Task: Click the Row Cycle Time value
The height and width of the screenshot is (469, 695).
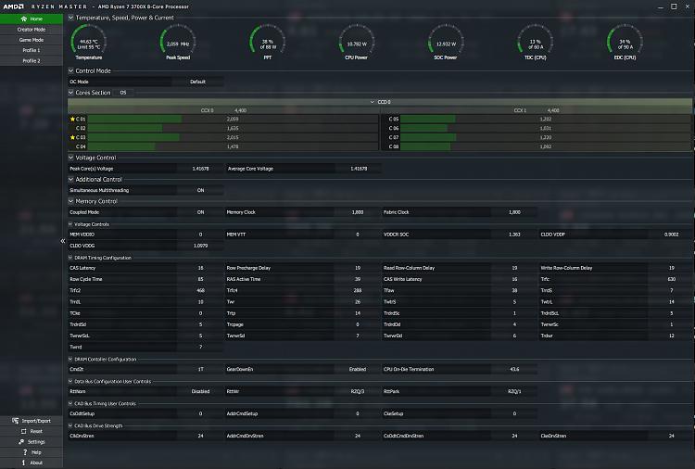Action: tap(200, 279)
